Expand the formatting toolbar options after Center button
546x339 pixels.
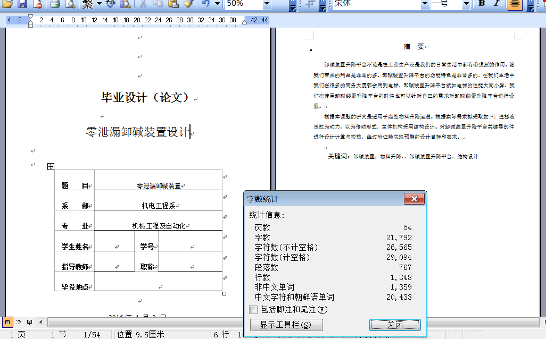click(531, 5)
